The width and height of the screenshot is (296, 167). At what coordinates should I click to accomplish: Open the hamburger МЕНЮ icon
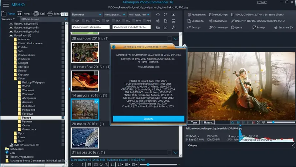coord(5,5)
